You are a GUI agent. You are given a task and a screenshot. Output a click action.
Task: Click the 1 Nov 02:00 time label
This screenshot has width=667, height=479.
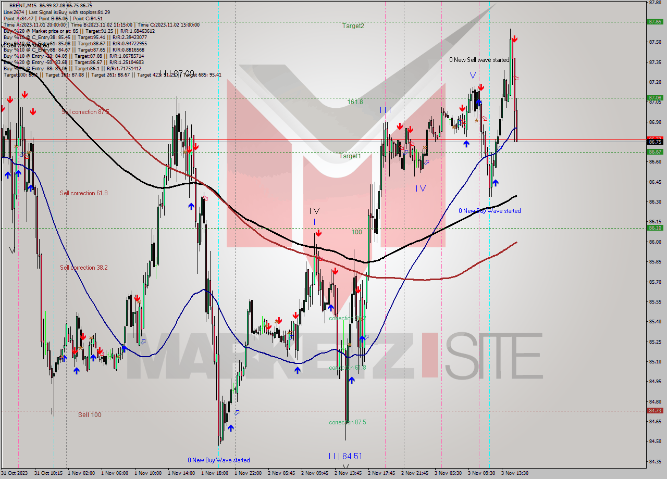coord(81,473)
